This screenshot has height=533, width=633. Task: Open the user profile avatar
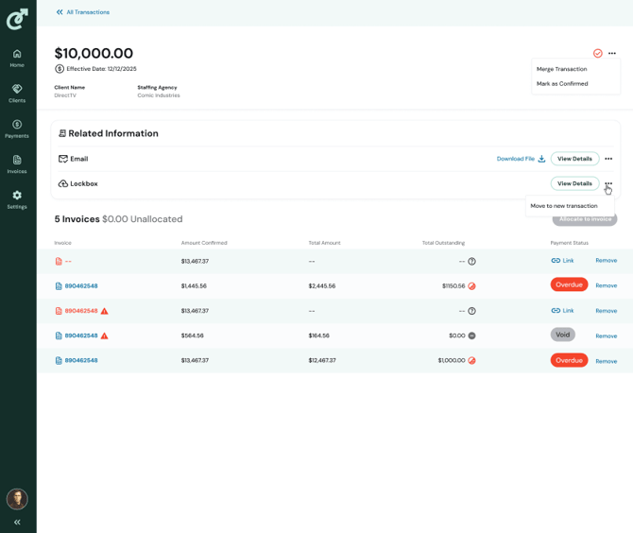(x=17, y=498)
